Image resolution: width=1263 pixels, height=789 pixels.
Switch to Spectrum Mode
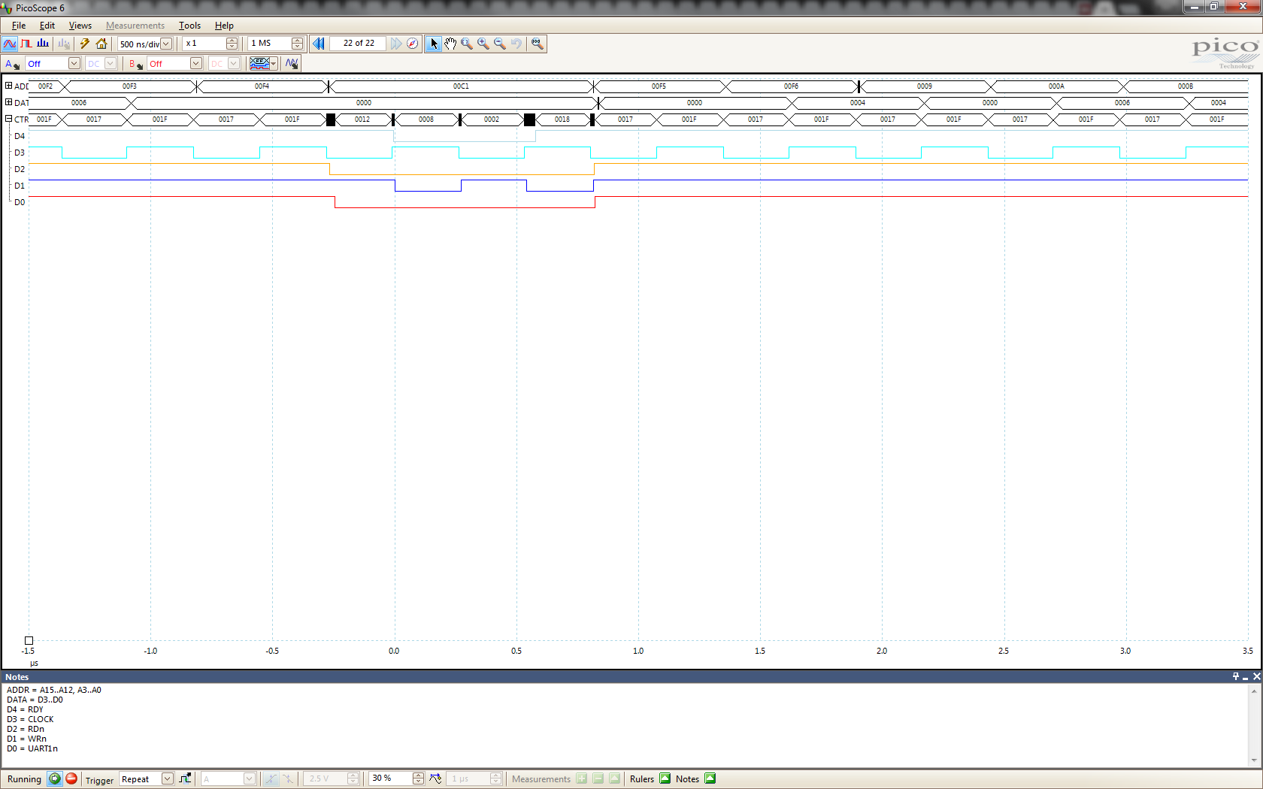click(43, 44)
